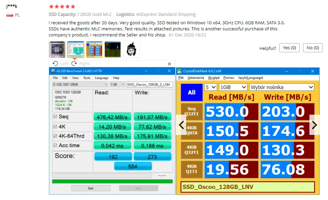Click the empty grey progress bar
Screen dimensions: 328x200
tap(102, 175)
